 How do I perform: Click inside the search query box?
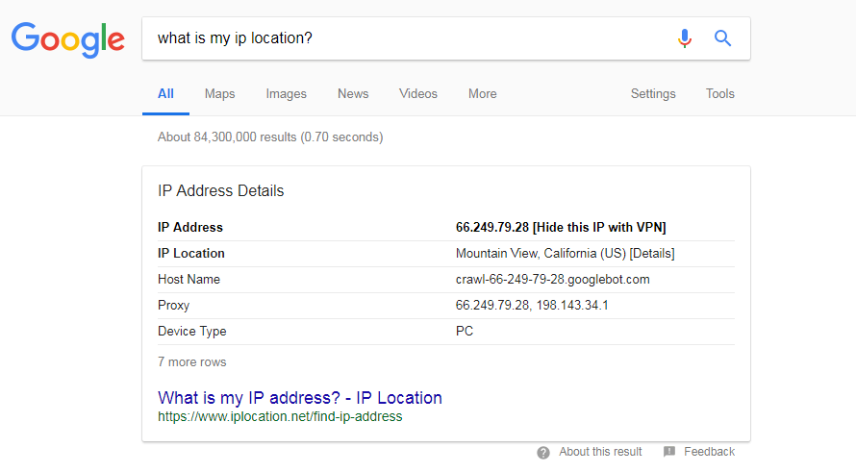pyautogui.click(x=404, y=38)
